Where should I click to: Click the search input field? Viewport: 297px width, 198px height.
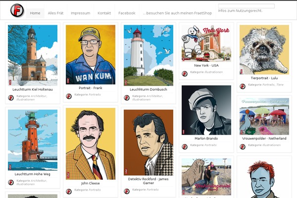[246, 6]
